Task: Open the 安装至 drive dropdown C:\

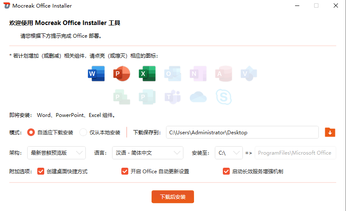Action: [x=228, y=153]
